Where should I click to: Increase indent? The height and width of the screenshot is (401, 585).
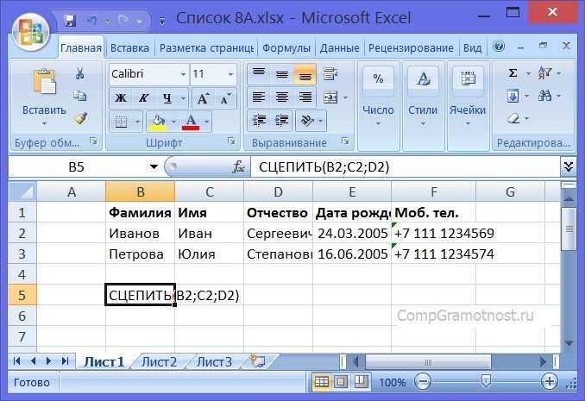(x=281, y=121)
